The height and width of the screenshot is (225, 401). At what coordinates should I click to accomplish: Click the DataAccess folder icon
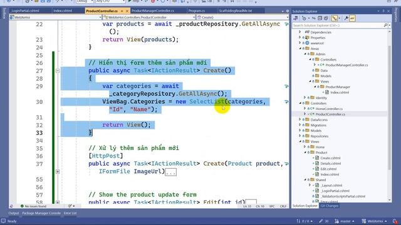(x=308, y=119)
